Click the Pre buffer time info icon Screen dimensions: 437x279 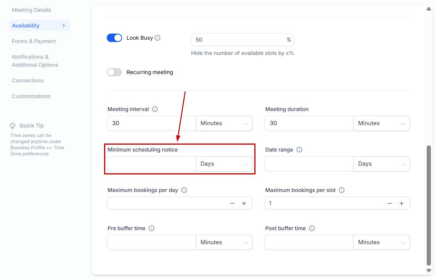point(151,228)
